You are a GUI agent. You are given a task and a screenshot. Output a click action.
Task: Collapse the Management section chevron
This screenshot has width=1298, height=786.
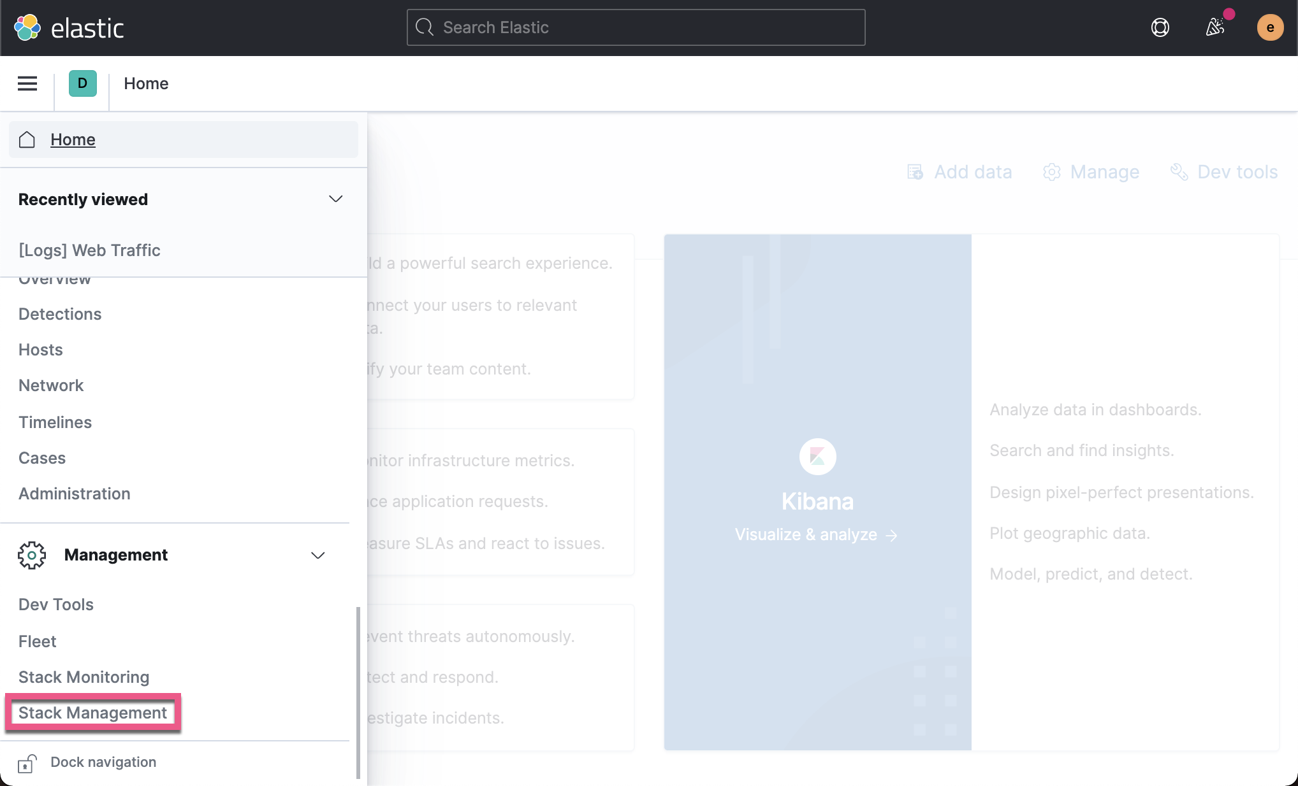[x=317, y=555]
